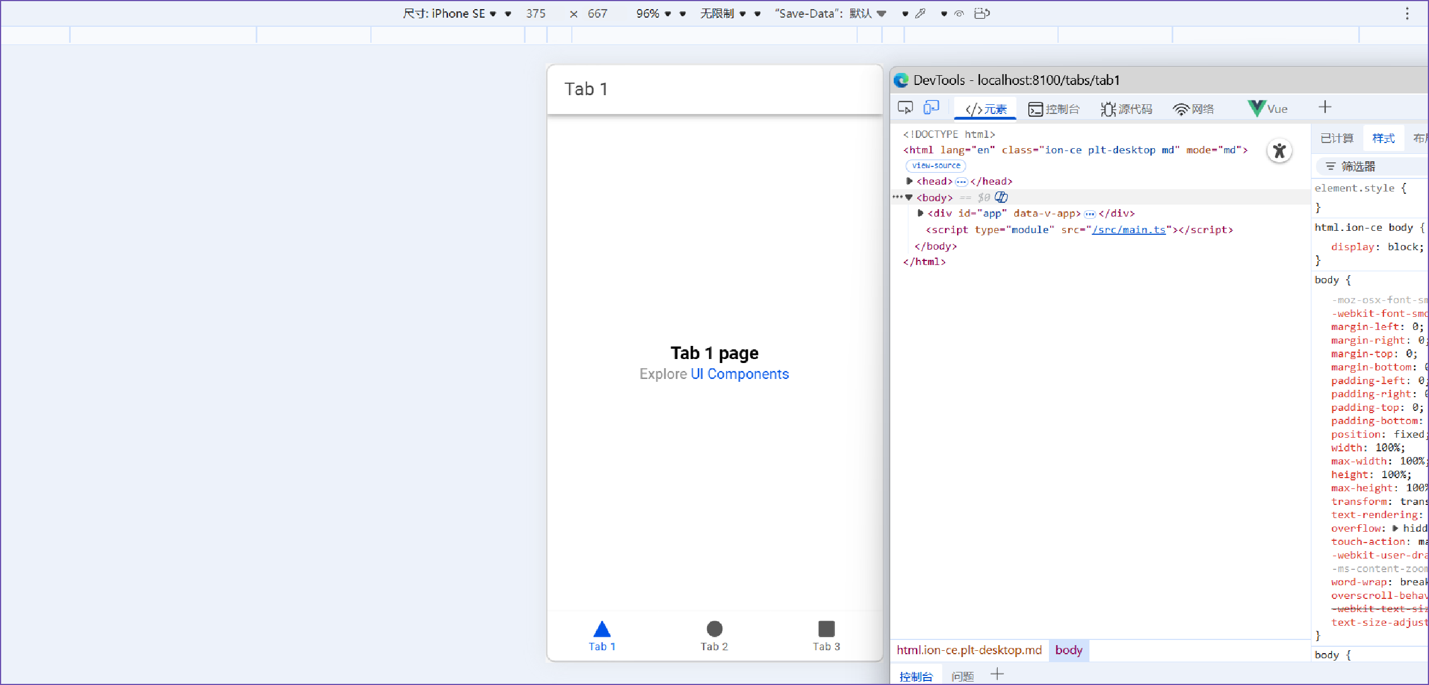Open the drawer 控制台 tab

click(916, 676)
